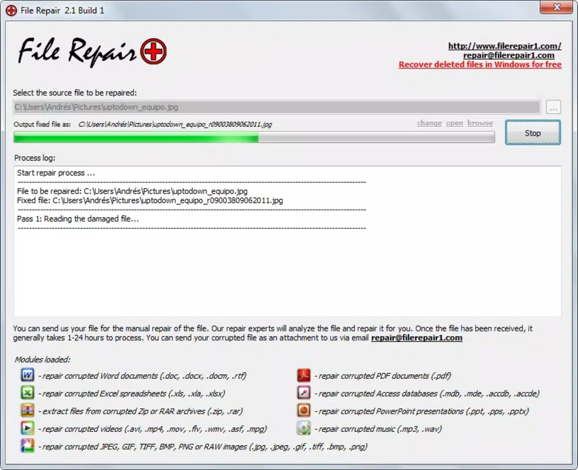Click the PDF documents module icon
578x470 pixels.
click(304, 375)
